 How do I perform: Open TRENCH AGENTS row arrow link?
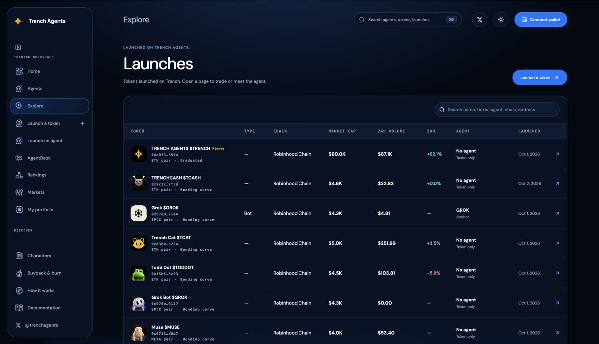(x=557, y=154)
